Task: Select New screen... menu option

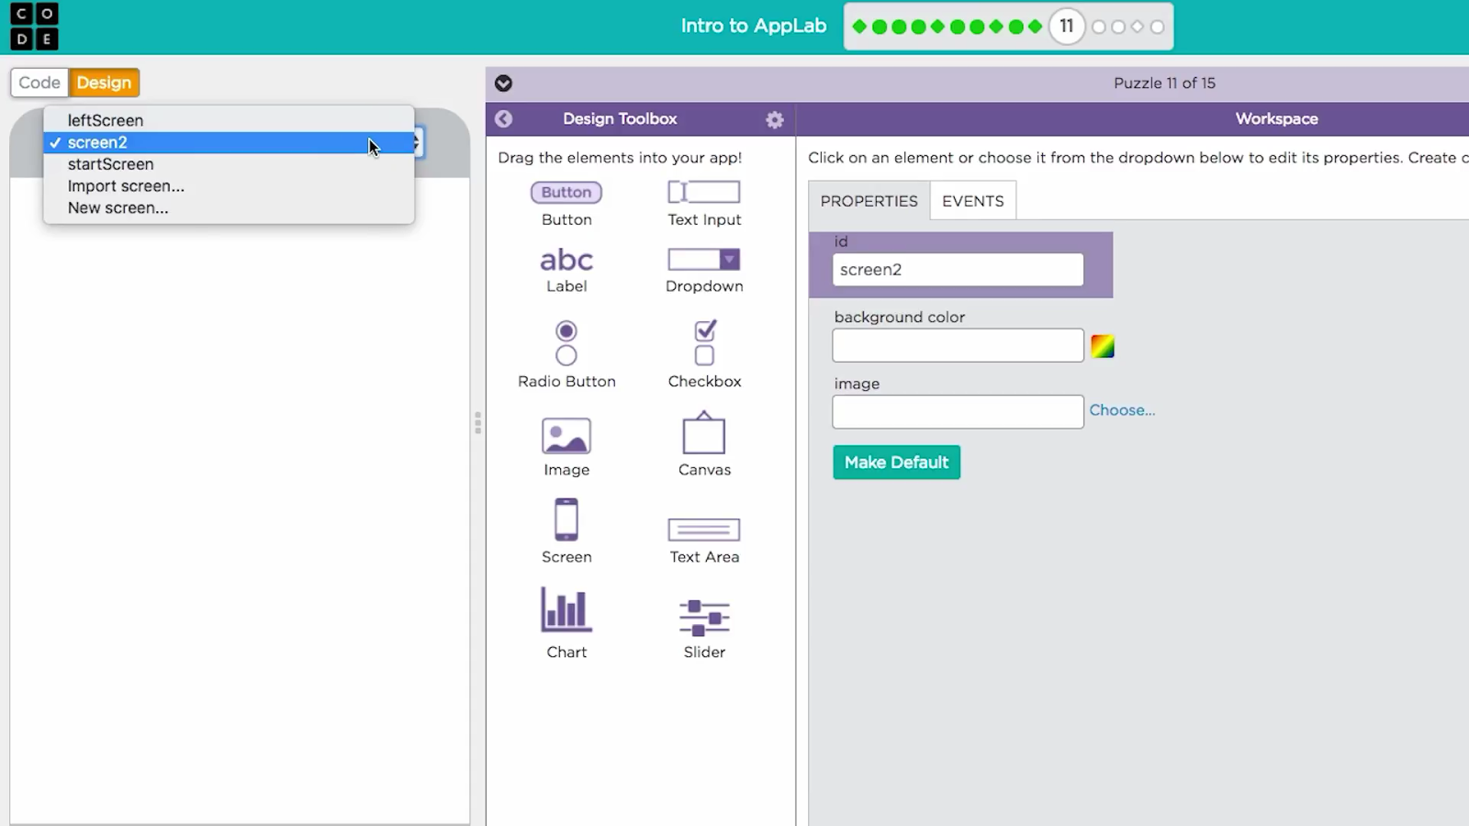Action: 118,208
